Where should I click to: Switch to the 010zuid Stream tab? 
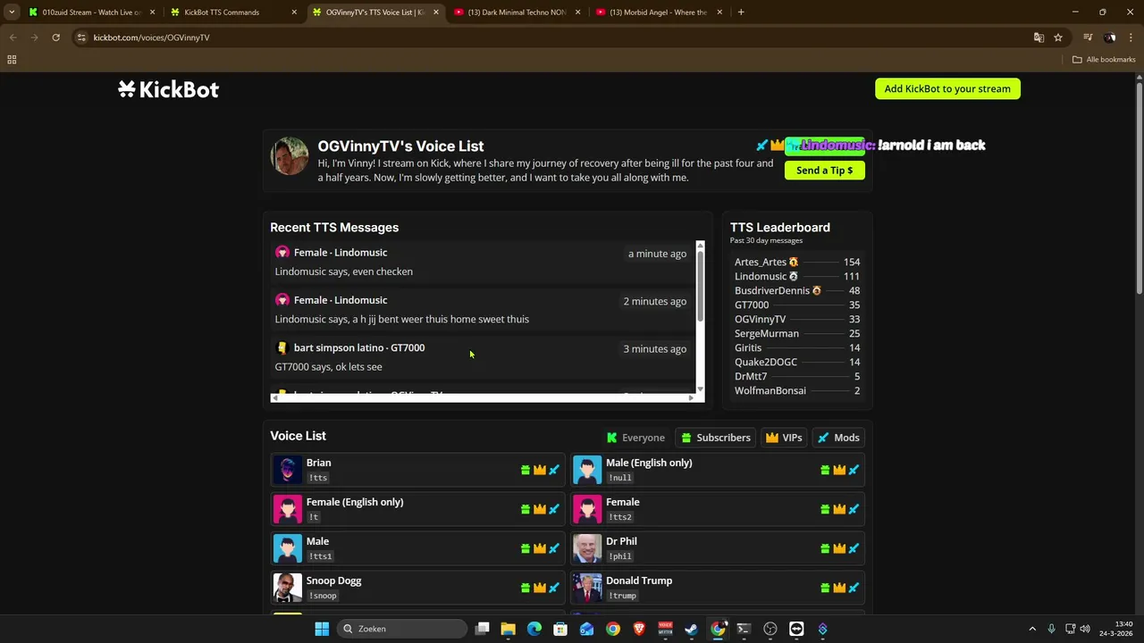91,13
